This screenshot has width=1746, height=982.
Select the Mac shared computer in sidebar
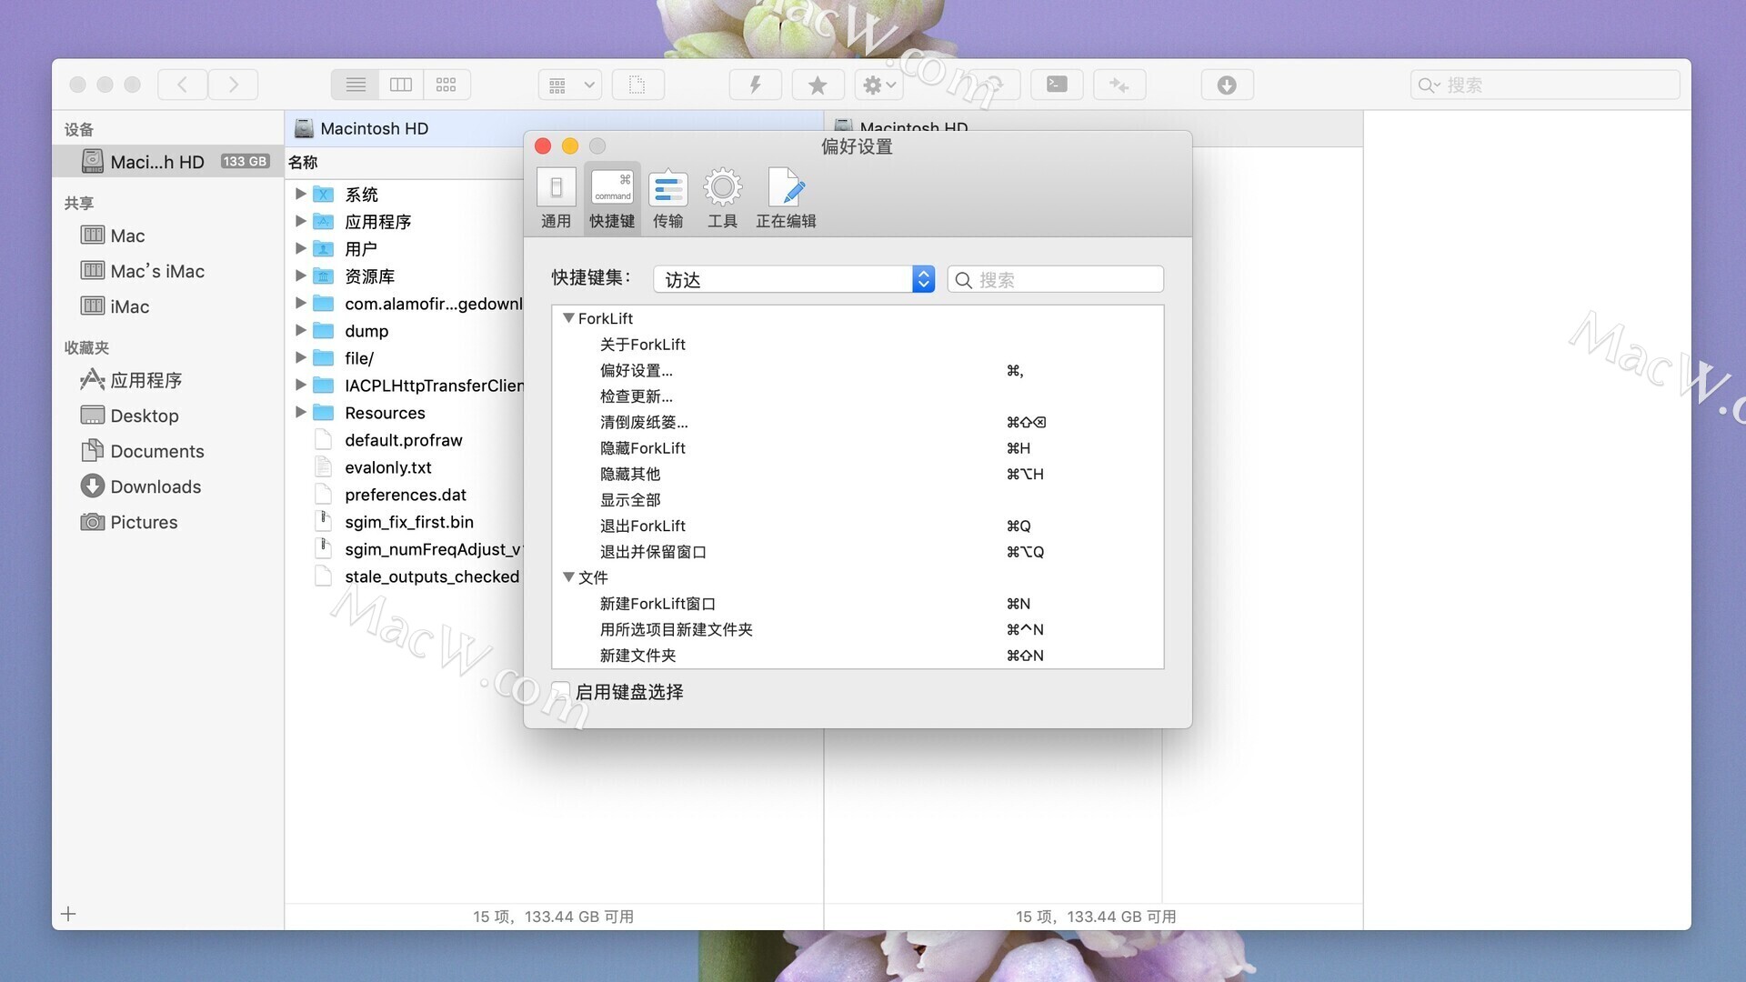tap(168, 235)
